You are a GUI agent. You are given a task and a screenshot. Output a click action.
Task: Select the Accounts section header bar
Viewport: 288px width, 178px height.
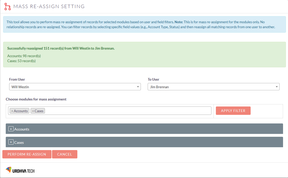[144, 129]
